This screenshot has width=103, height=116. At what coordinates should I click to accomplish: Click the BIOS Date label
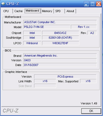[x=18, y=65]
